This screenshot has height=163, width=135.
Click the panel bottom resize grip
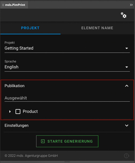pos(67,162)
